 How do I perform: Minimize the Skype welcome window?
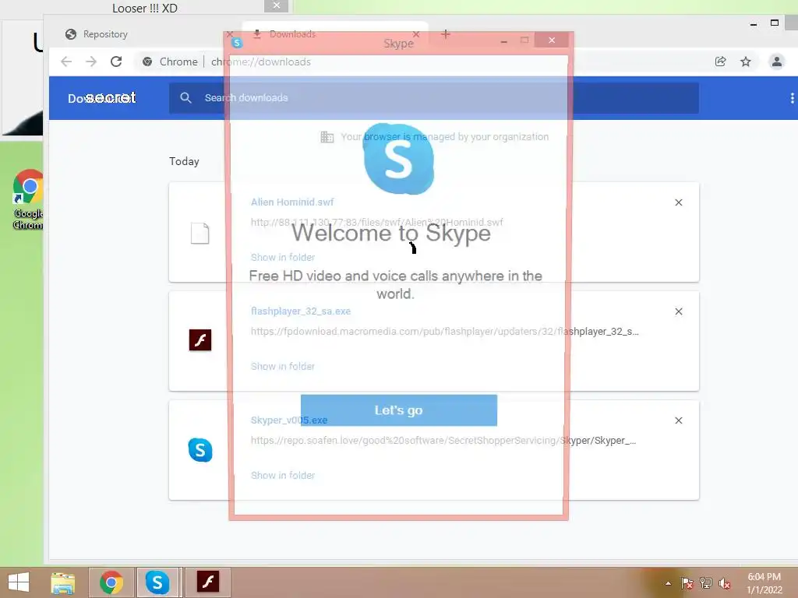pos(504,40)
